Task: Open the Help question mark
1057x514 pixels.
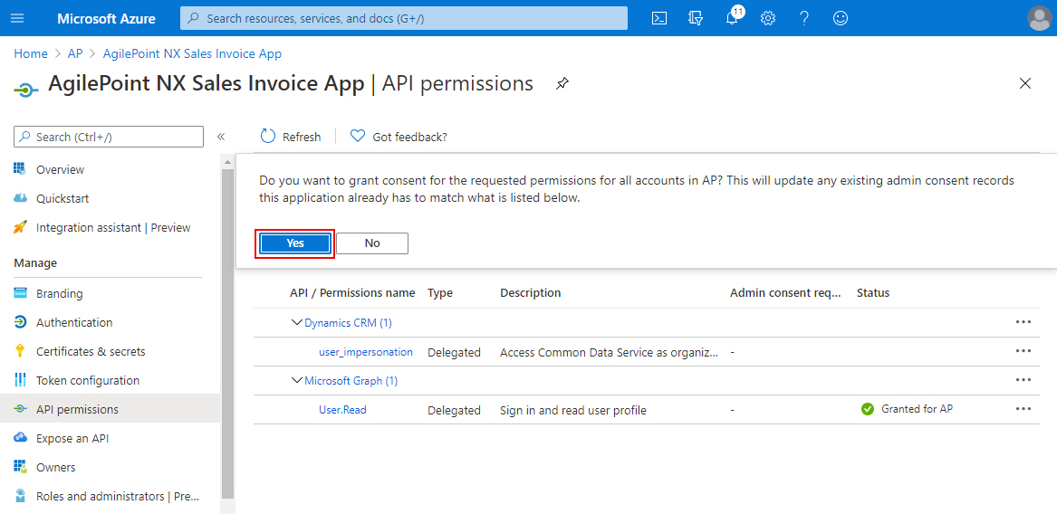Action: point(804,18)
